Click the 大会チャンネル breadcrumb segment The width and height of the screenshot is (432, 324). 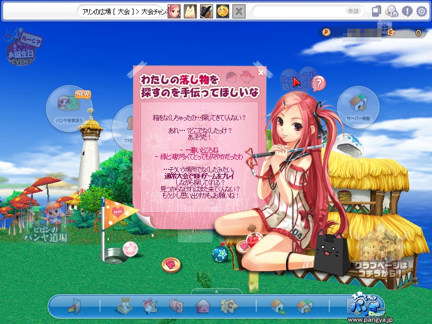coord(154,11)
